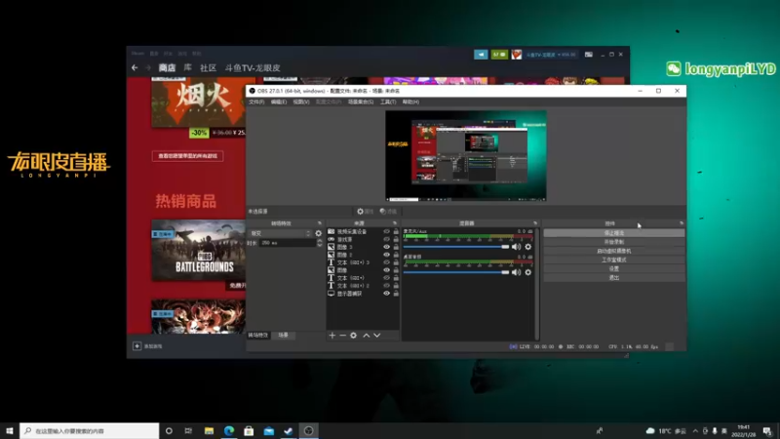Toggle visibility of 文本 (GDI+) 2 source
This screenshot has width=780, height=439.
click(x=386, y=286)
